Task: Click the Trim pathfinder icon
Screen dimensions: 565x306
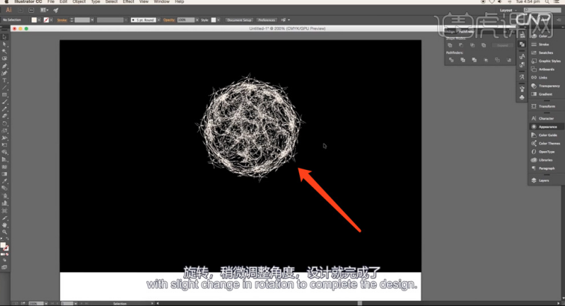Action: click(x=463, y=60)
